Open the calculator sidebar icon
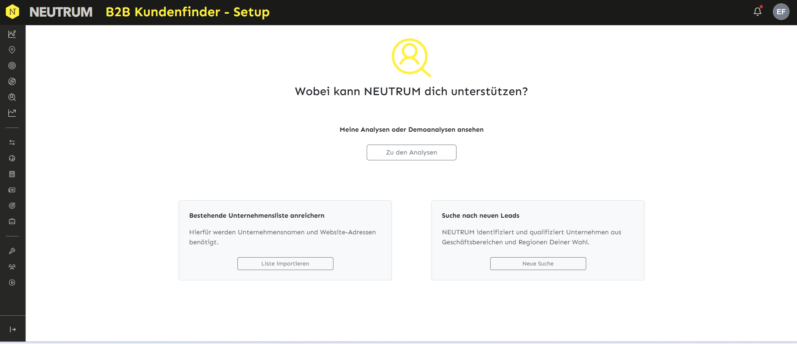Screen dimensions: 797x344 pos(12,174)
